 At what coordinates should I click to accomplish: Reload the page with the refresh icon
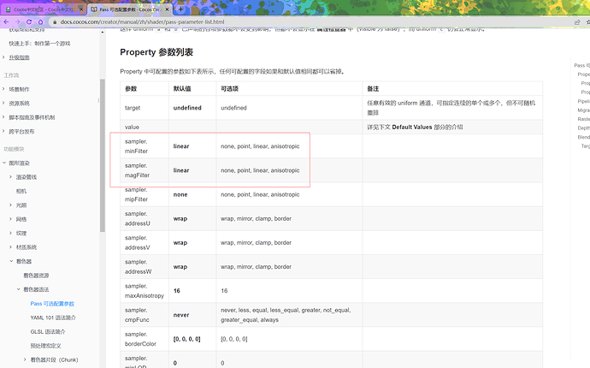29,22
